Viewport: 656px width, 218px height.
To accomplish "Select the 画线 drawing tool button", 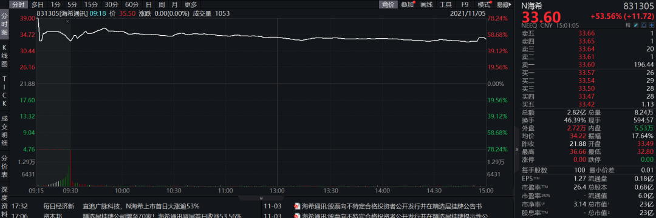I will coord(426,5).
